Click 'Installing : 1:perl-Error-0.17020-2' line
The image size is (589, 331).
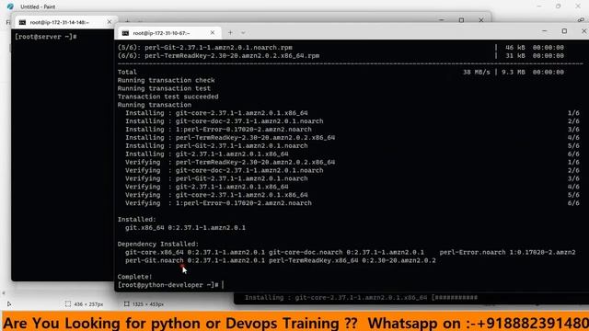(218, 129)
